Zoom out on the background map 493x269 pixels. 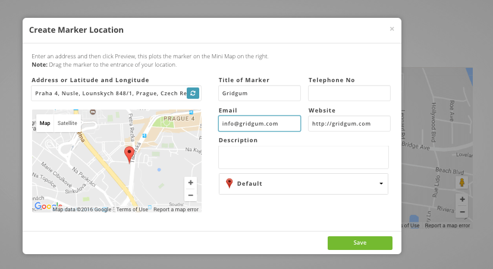[x=462, y=212]
